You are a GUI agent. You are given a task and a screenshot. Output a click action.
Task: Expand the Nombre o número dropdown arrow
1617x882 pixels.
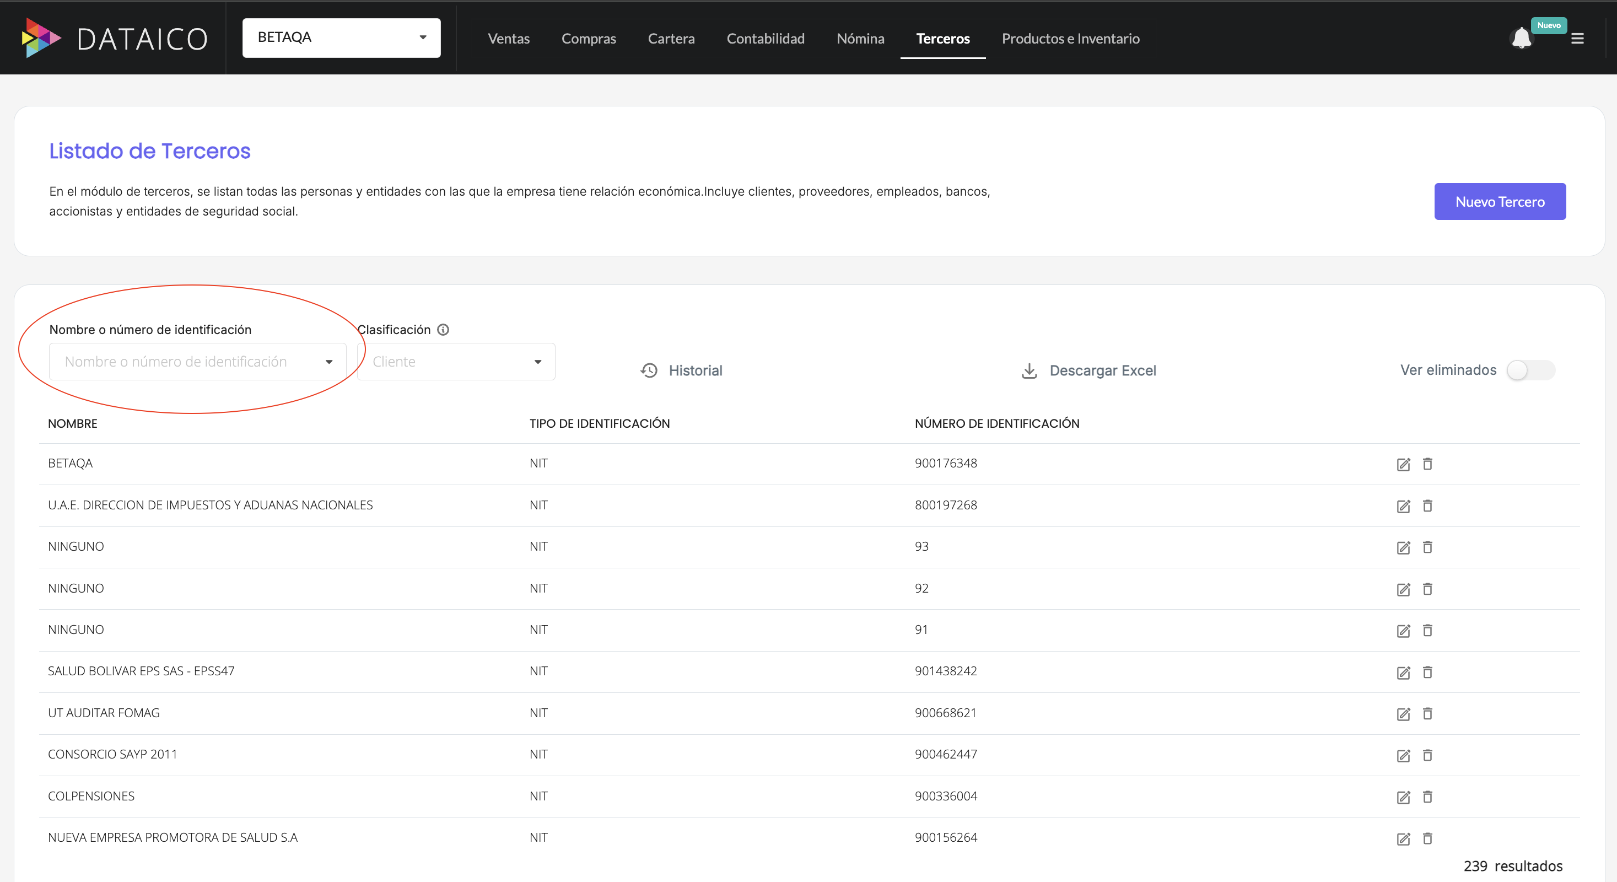point(329,362)
